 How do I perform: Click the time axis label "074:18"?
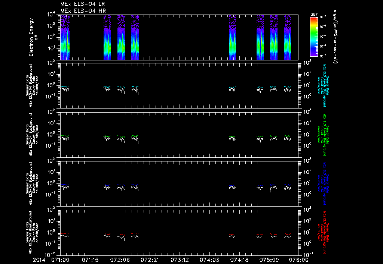(x=239, y=260)
